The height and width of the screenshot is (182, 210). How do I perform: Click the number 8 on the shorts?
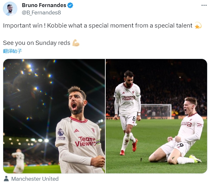tap(134, 119)
